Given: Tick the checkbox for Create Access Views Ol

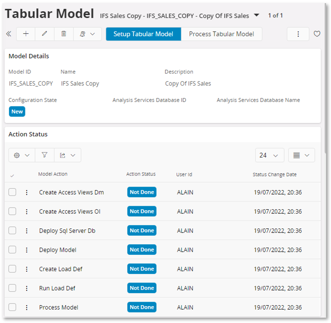Looking at the screenshot, I should 12,211.
